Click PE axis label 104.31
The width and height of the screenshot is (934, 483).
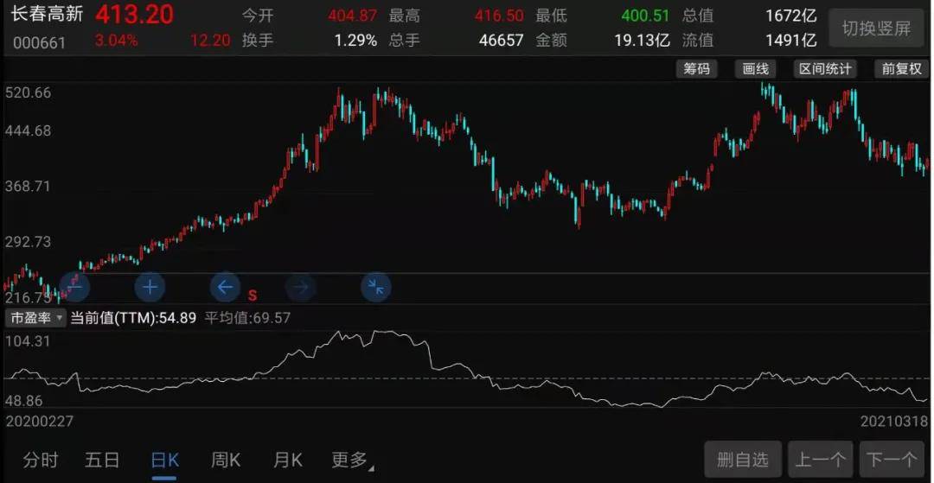28,341
